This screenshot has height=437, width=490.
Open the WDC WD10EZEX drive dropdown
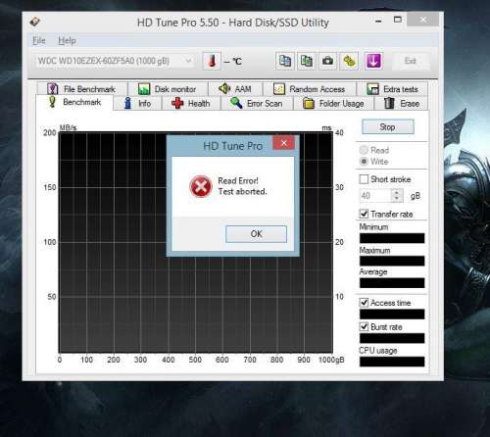pyautogui.click(x=115, y=61)
